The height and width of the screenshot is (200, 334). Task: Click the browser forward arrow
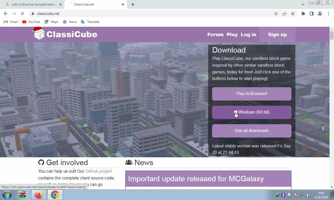(x=14, y=14)
